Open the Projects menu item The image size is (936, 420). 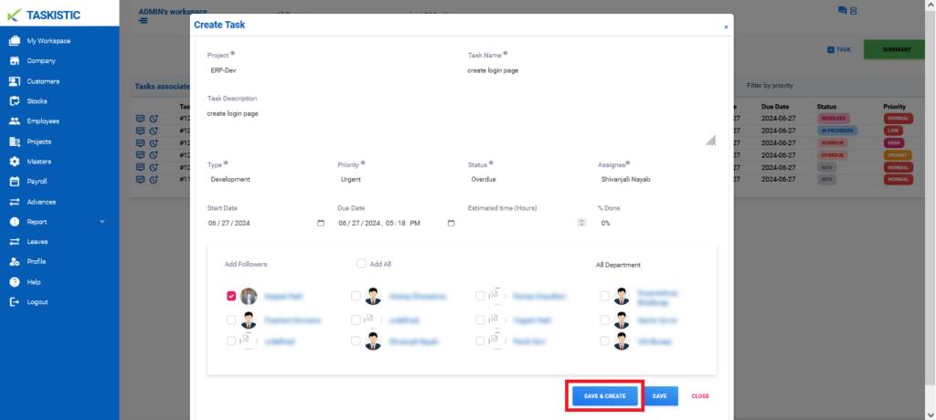38,142
